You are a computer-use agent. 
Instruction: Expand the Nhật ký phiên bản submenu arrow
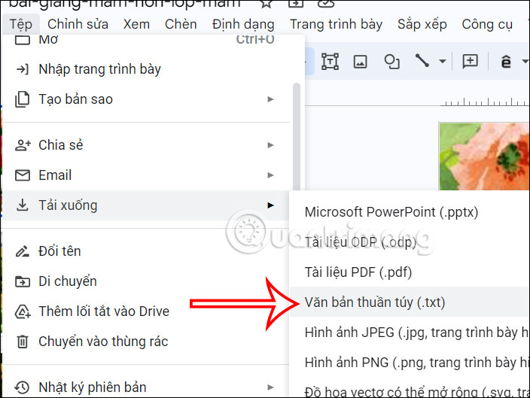click(270, 387)
